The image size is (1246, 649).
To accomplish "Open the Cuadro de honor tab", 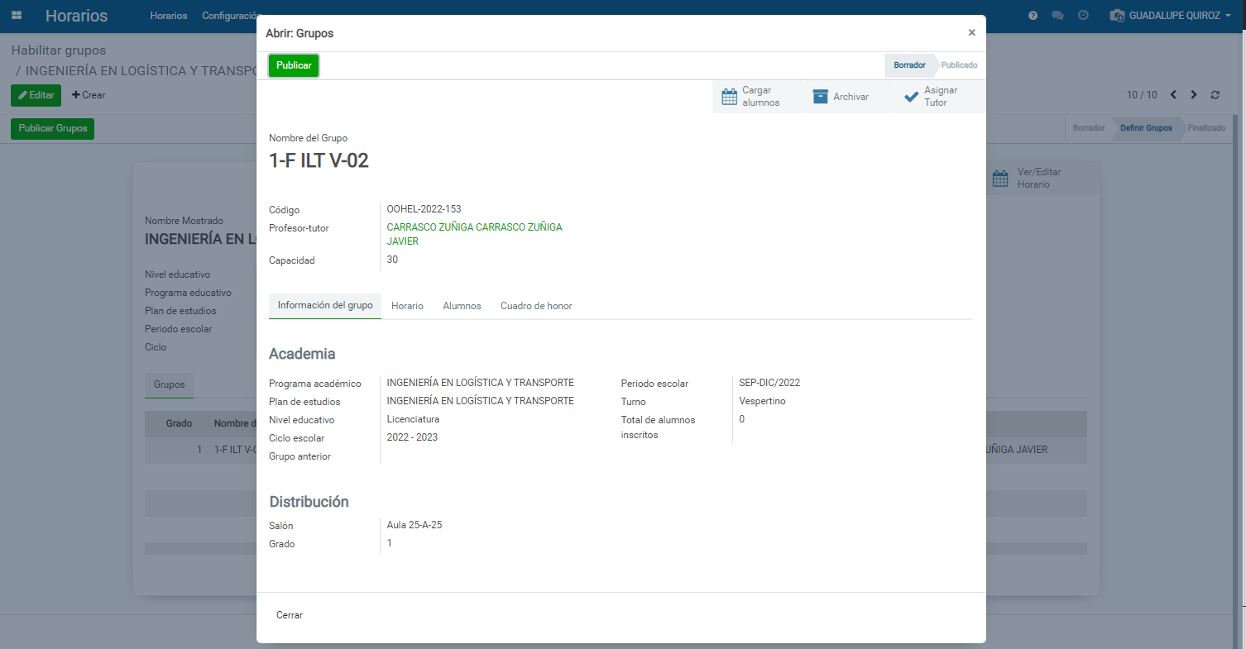I will pos(536,306).
